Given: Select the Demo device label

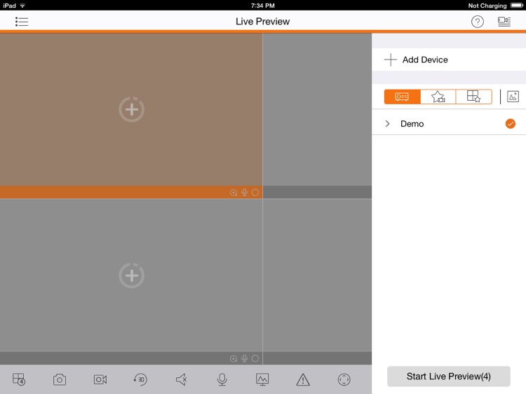Looking at the screenshot, I should (412, 124).
